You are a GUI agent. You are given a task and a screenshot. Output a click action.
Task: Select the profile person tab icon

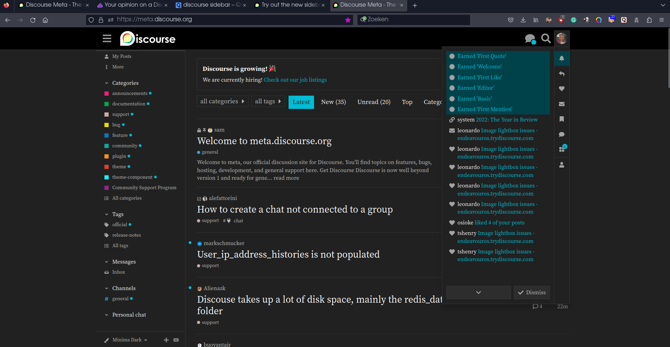(562, 165)
